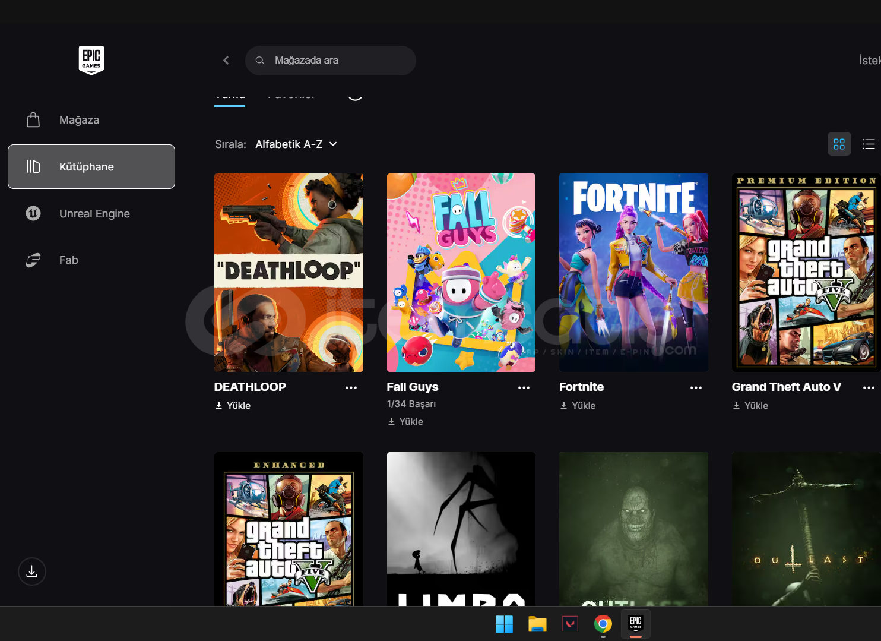881x641 pixels.
Task: Click the search magnifier icon
Action: point(259,60)
